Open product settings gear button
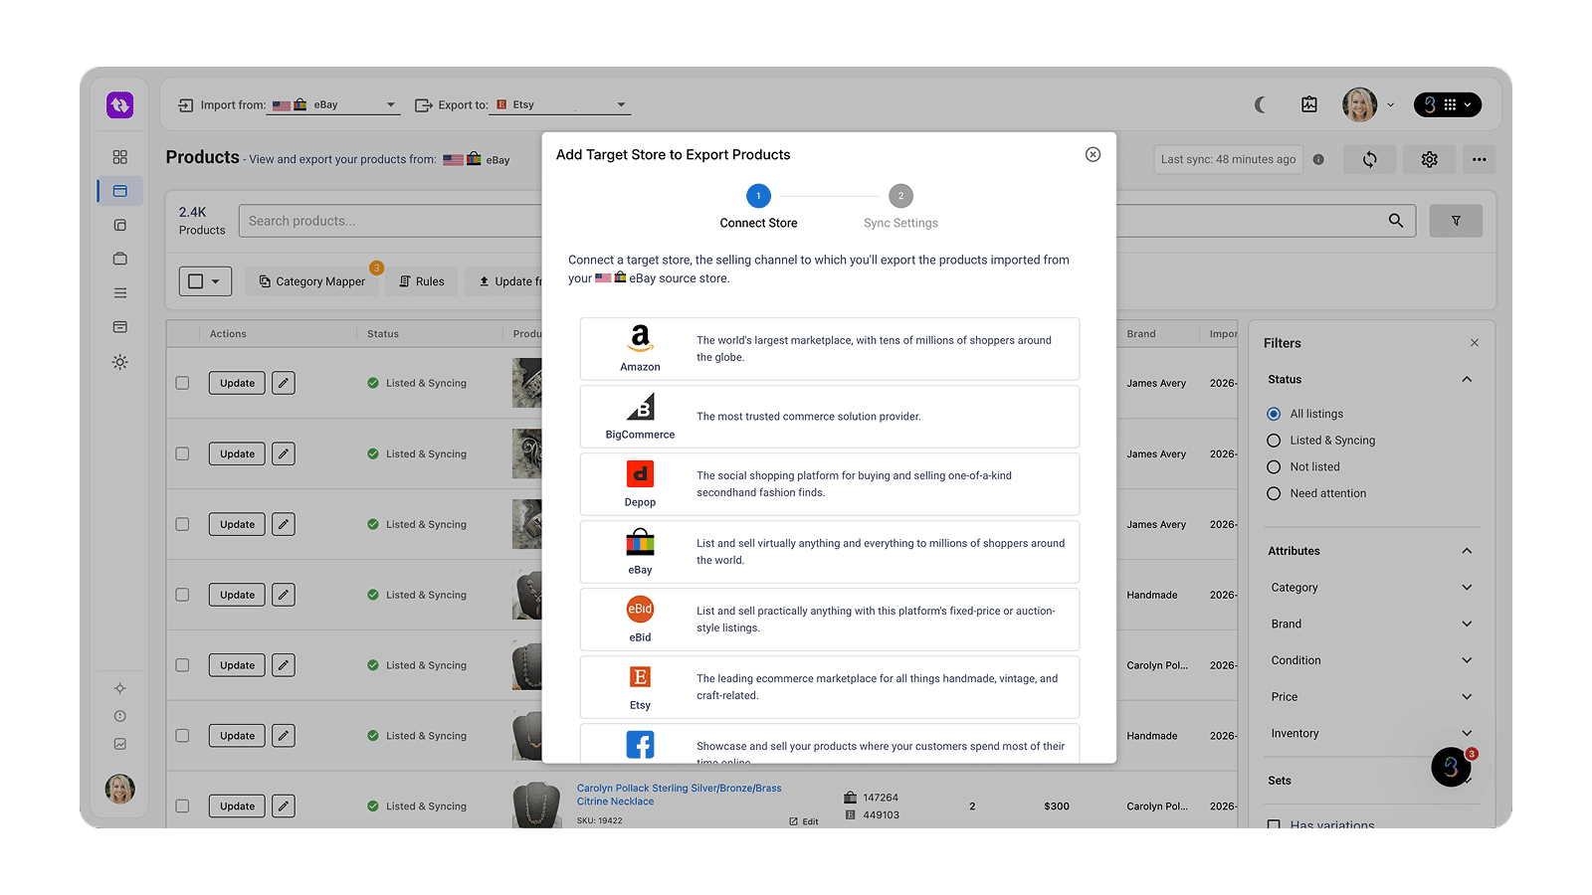1592x895 pixels. click(x=1430, y=159)
